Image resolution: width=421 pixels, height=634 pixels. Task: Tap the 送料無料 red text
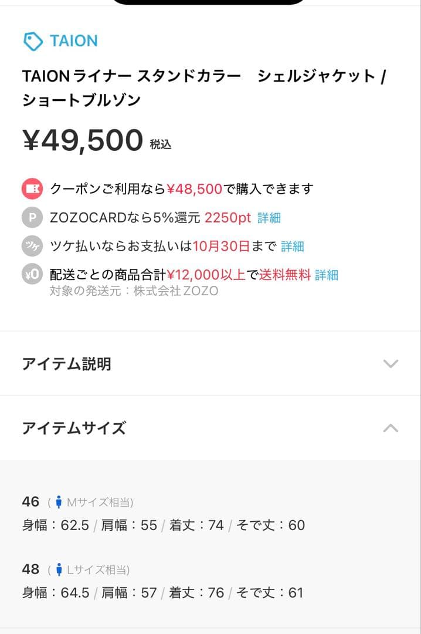tap(285, 275)
